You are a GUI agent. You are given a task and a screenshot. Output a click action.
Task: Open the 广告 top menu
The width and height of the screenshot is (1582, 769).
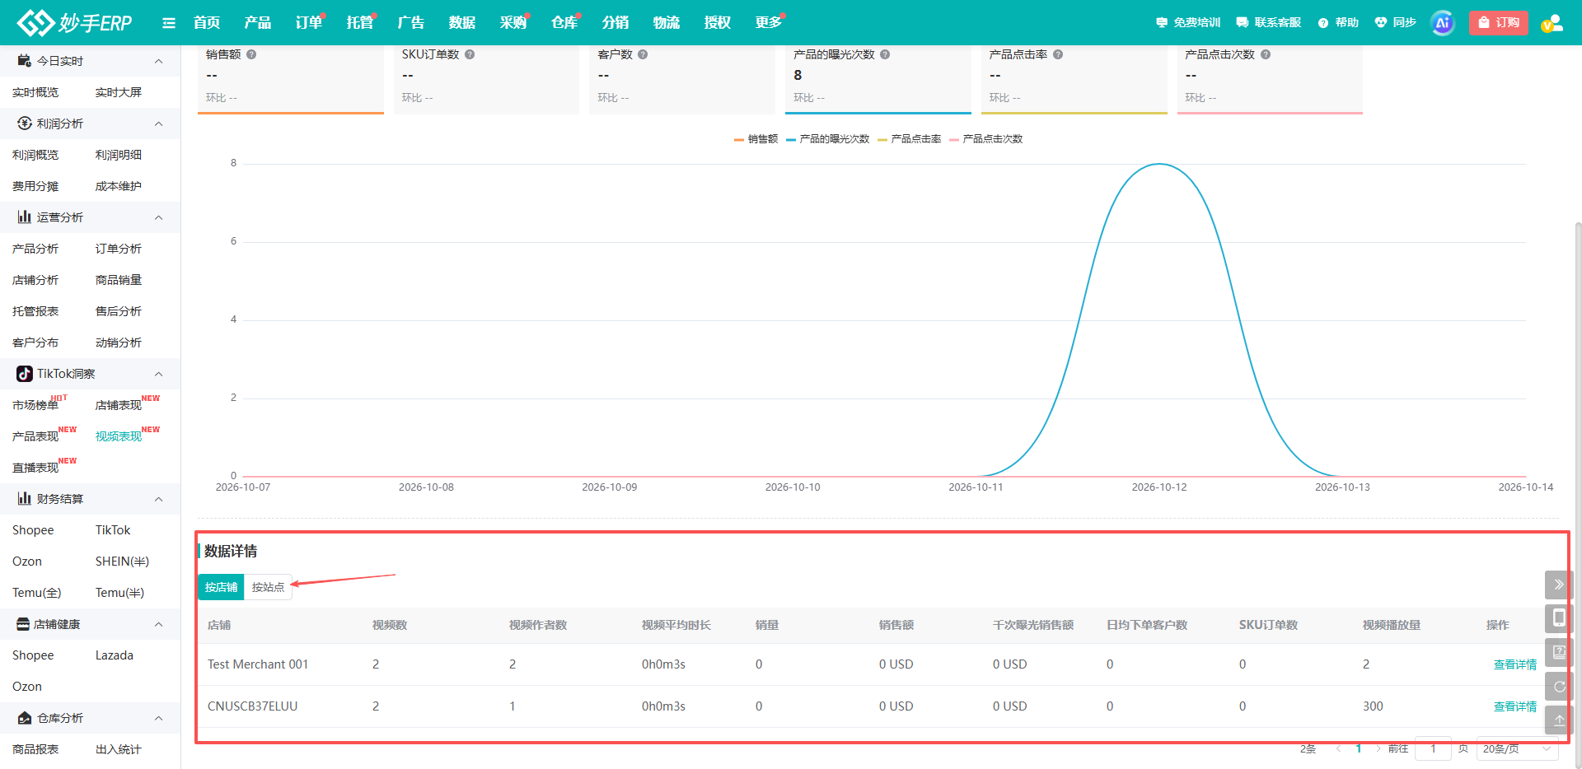(411, 23)
